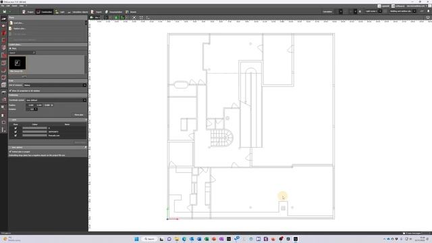Select the loaded plan thumbnail

pyautogui.click(x=18, y=63)
